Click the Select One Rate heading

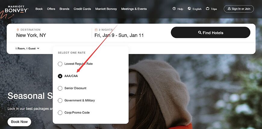(x=72, y=53)
